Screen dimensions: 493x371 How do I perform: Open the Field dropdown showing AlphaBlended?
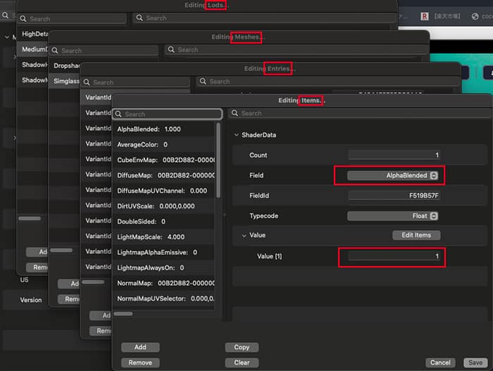(394, 175)
